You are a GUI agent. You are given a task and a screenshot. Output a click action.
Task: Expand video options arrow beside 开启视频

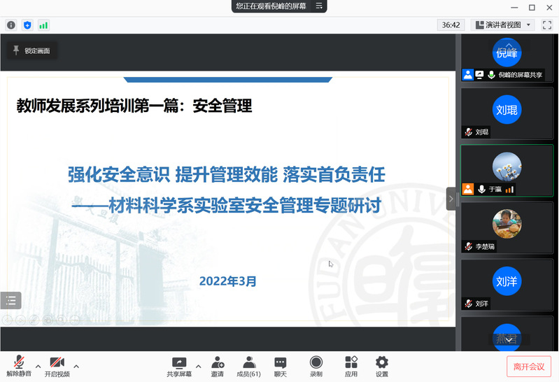point(76,366)
